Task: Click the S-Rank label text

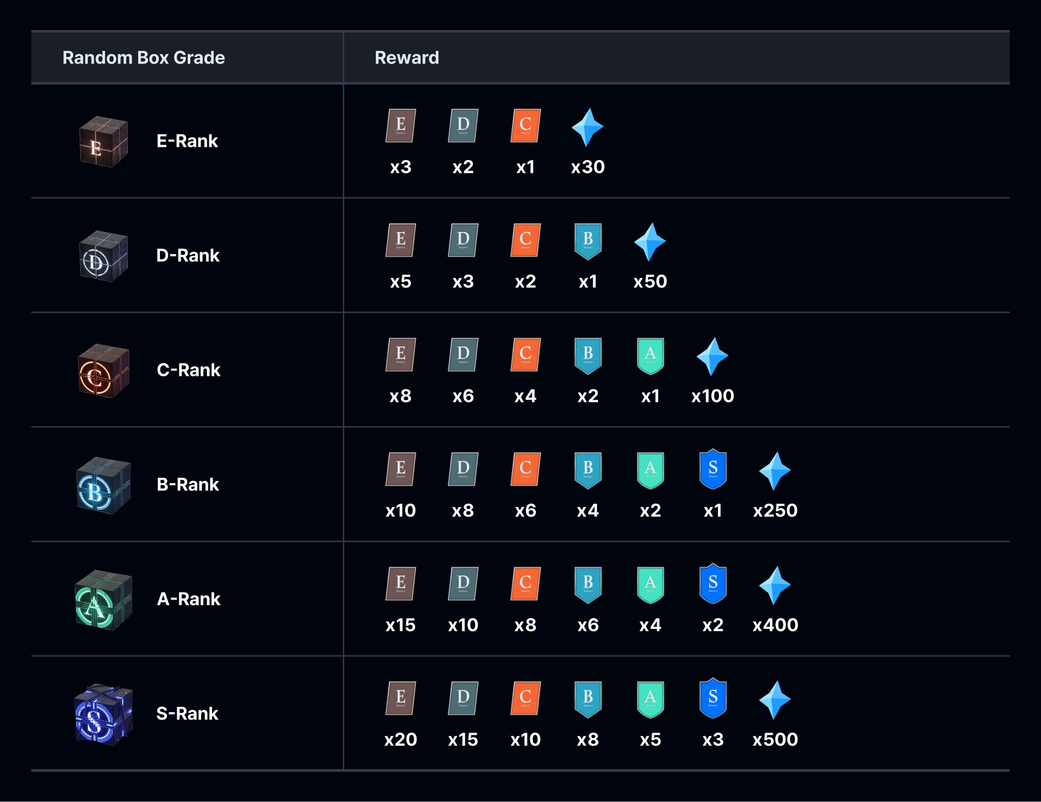Action: coord(187,714)
